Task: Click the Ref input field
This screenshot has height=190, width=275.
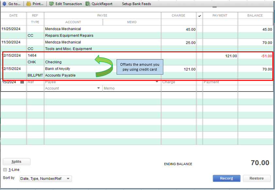Action: tap(35, 82)
